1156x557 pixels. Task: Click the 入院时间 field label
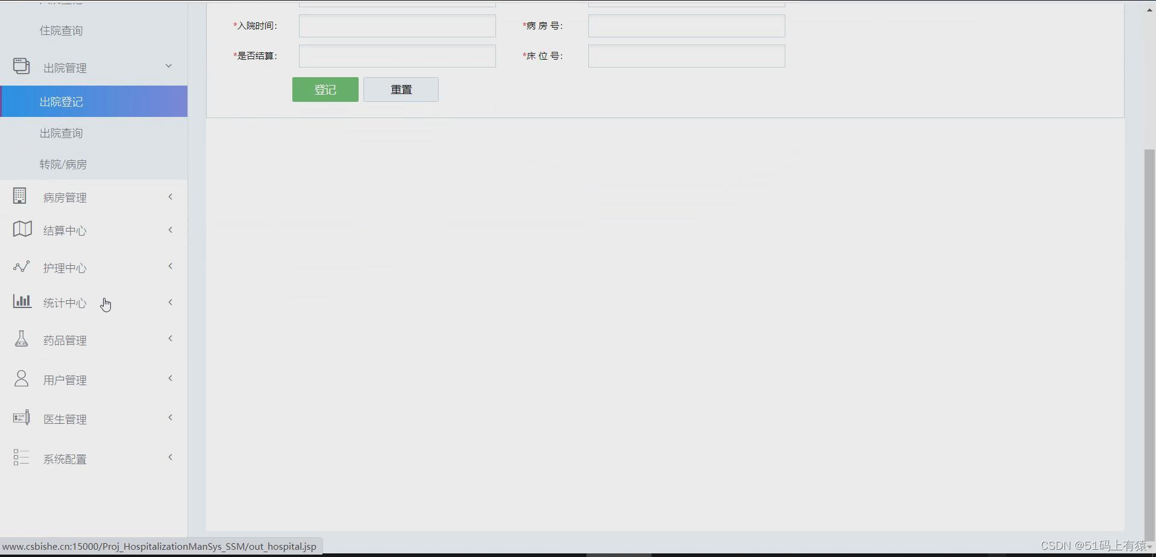pyautogui.click(x=256, y=26)
